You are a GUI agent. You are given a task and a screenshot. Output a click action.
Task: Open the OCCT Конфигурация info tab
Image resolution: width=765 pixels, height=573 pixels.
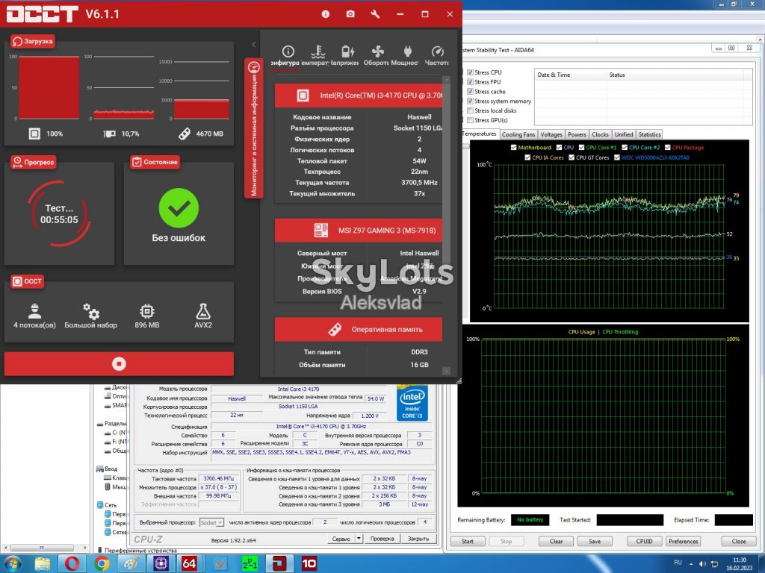286,55
